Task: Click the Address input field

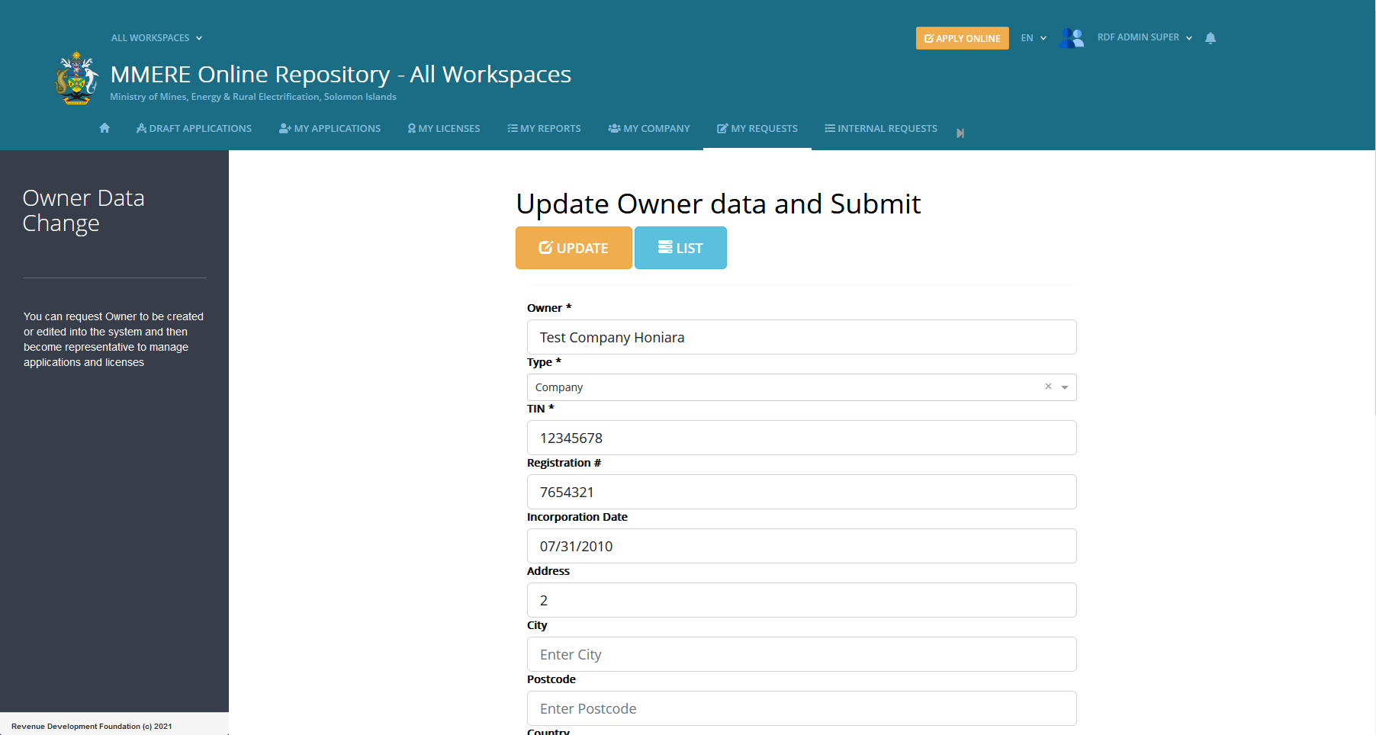Action: (x=802, y=600)
